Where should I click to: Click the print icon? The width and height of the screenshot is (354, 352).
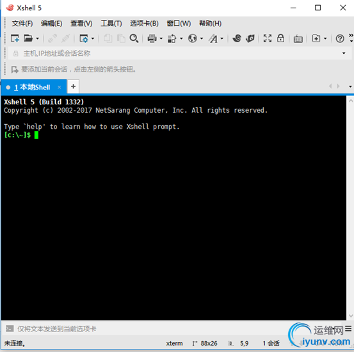tap(152, 38)
